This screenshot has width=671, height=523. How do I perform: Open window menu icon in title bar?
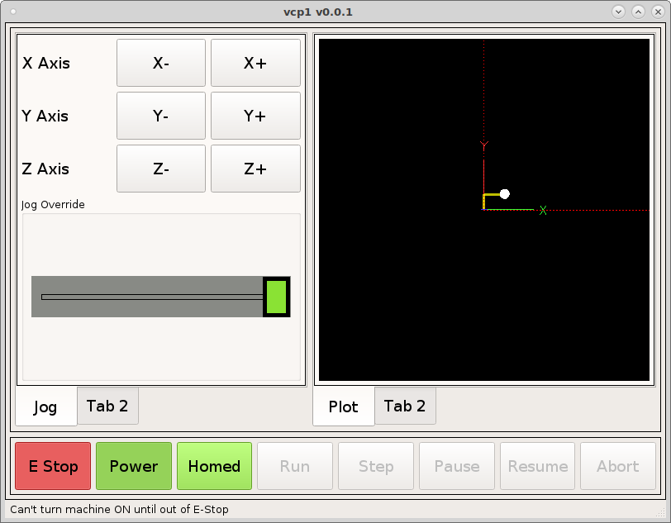coord(13,12)
